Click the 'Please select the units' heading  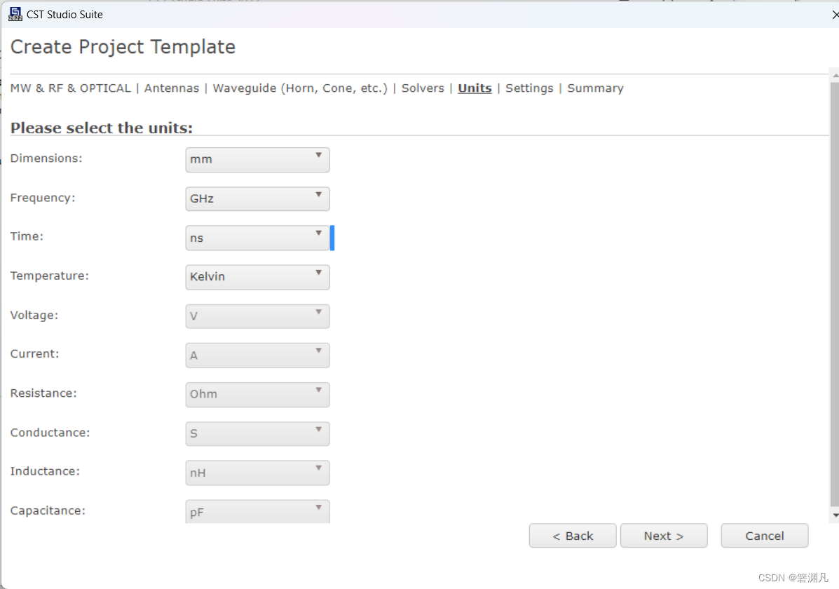tap(101, 128)
